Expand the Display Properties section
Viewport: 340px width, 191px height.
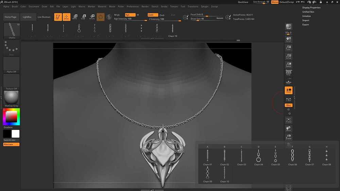coord(311,7)
